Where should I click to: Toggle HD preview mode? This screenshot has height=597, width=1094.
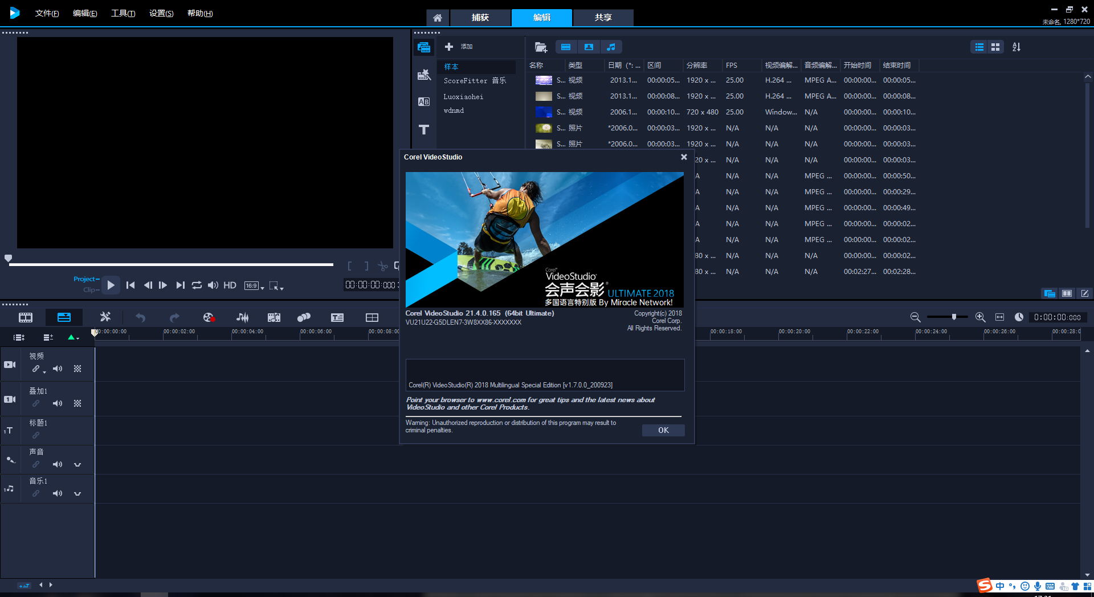tap(230, 285)
